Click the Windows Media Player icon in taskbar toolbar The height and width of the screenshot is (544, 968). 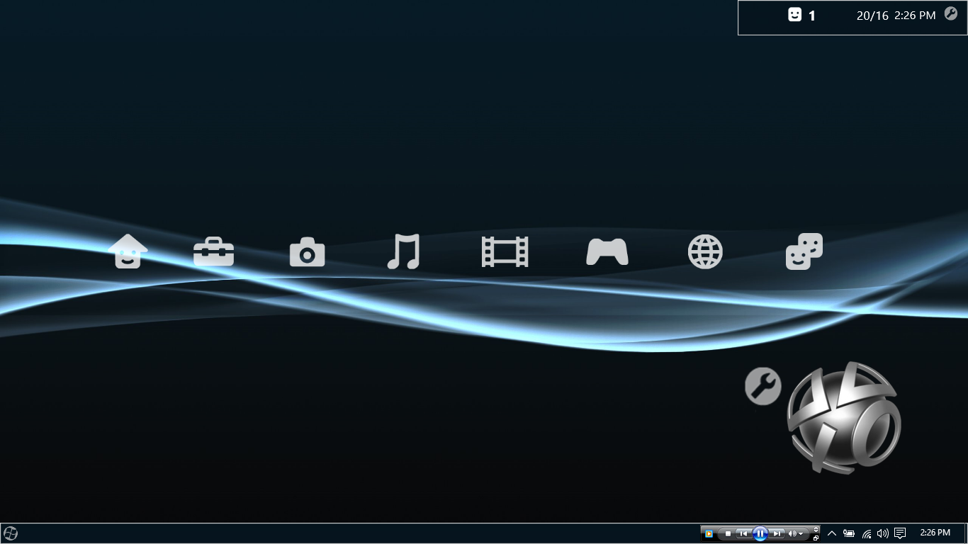pos(708,533)
